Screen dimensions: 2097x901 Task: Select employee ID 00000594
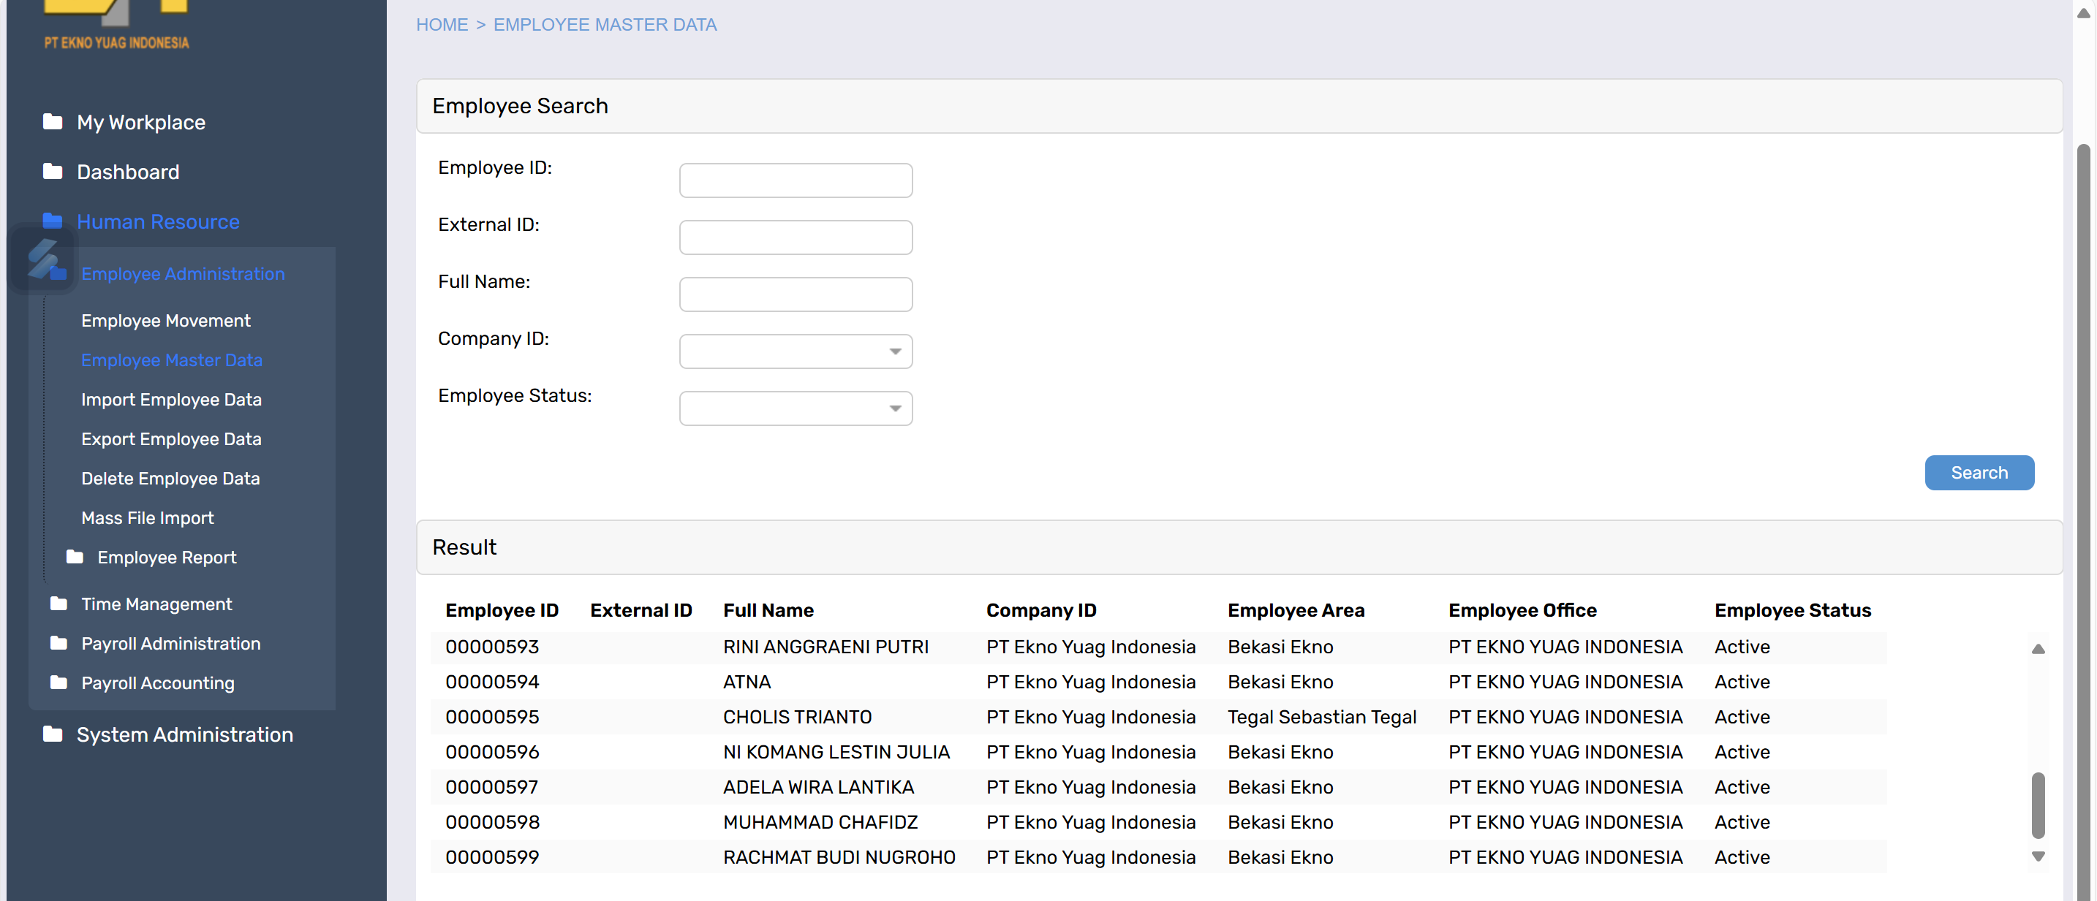click(491, 682)
